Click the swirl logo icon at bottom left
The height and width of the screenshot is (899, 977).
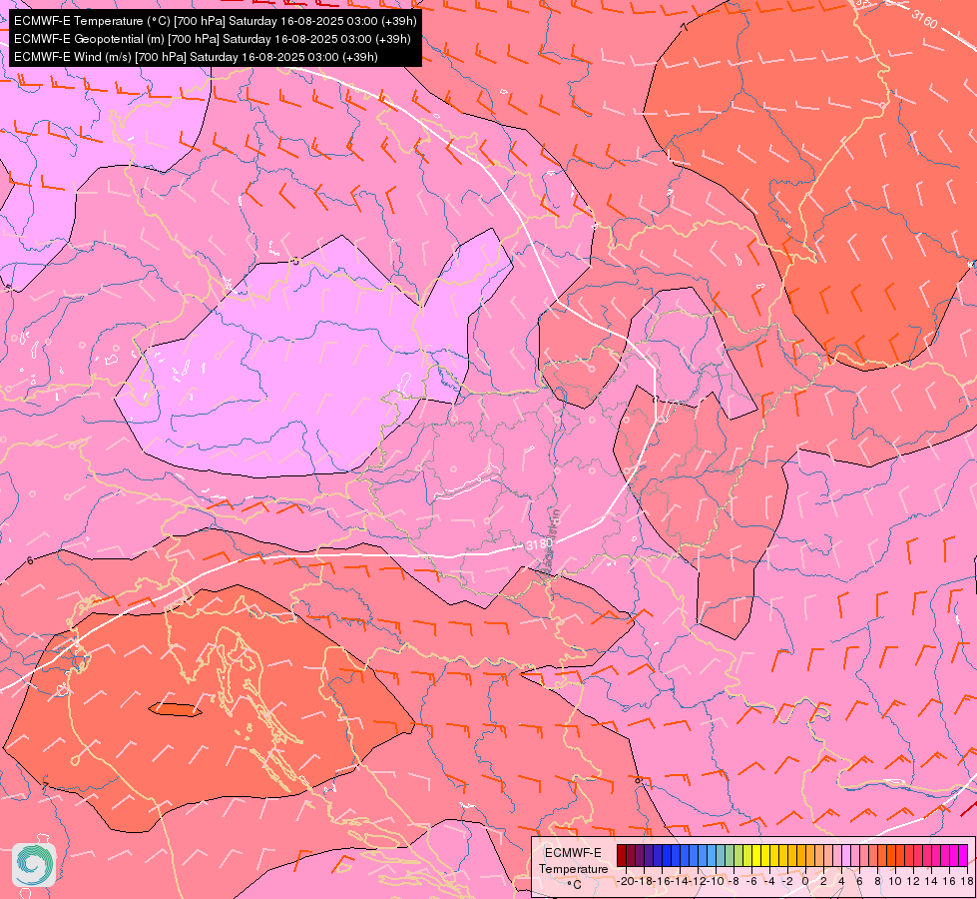tap(34, 865)
